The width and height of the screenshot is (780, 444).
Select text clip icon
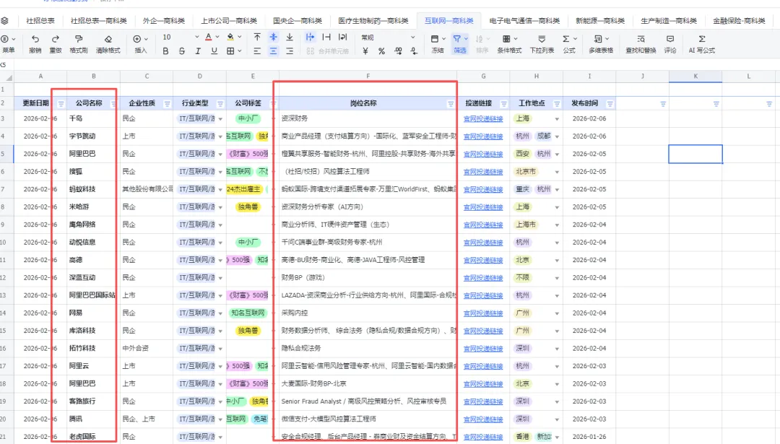click(x=326, y=38)
